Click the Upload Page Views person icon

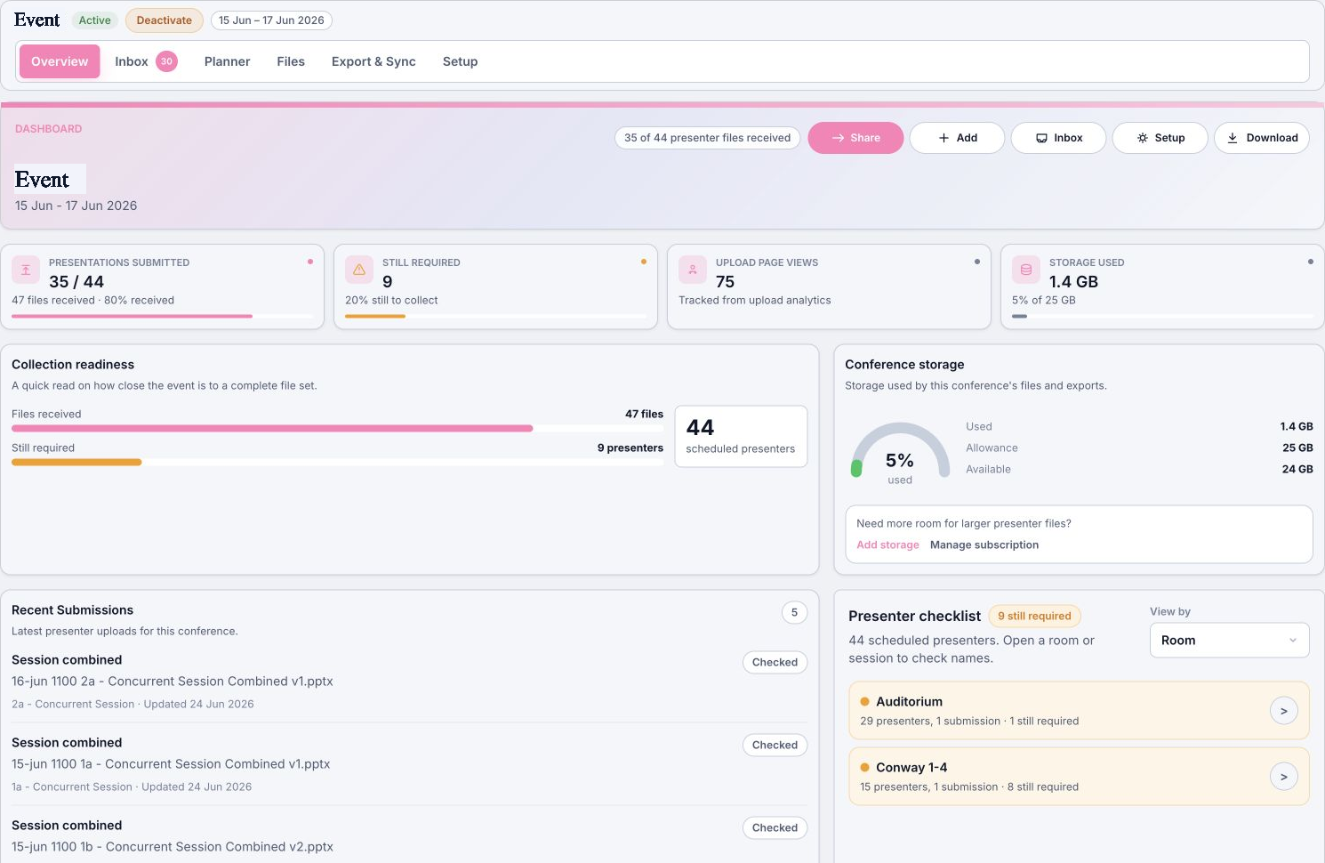(x=693, y=270)
